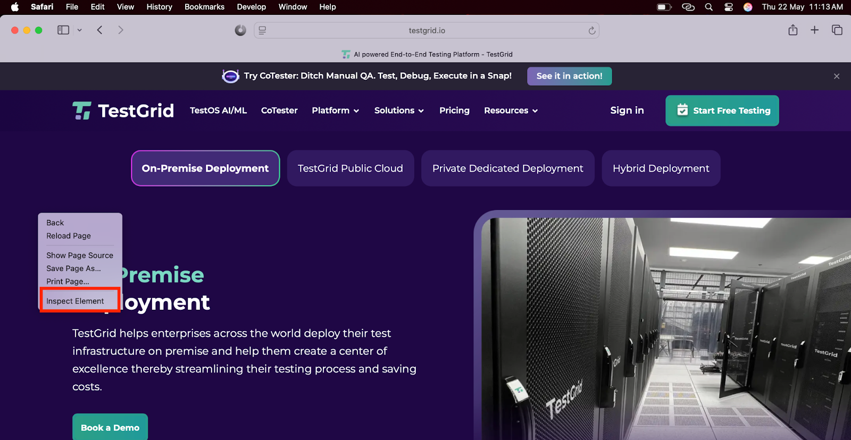
Task: Click the testgrid.io address field
Action: (427, 30)
